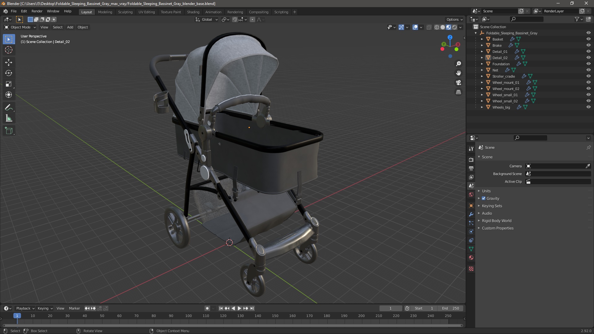Open the Object Mode dropdown
The height and width of the screenshot is (334, 594).
pos(20,27)
